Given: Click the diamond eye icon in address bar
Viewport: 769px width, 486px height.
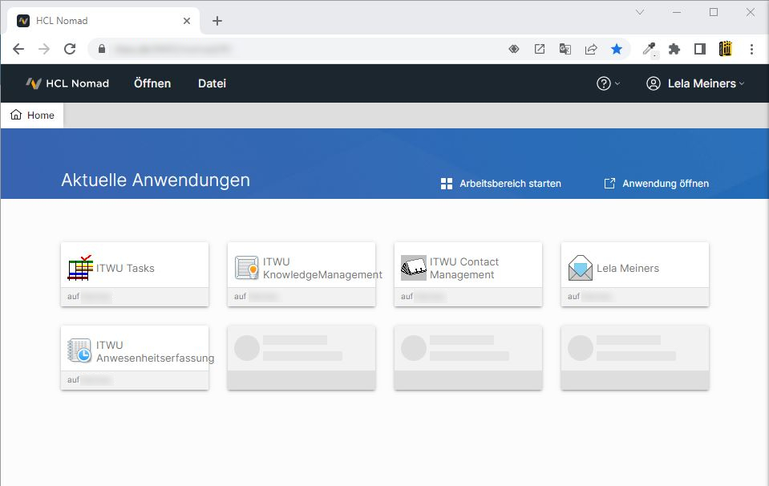Looking at the screenshot, I should pyautogui.click(x=513, y=49).
